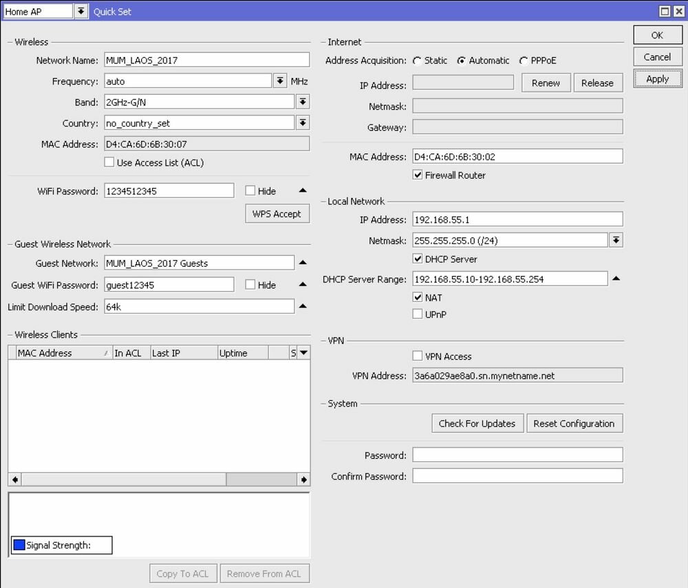Viewport: 688px width, 588px height.
Task: Open the Local Network Netmask dropdown
Action: [616, 240]
